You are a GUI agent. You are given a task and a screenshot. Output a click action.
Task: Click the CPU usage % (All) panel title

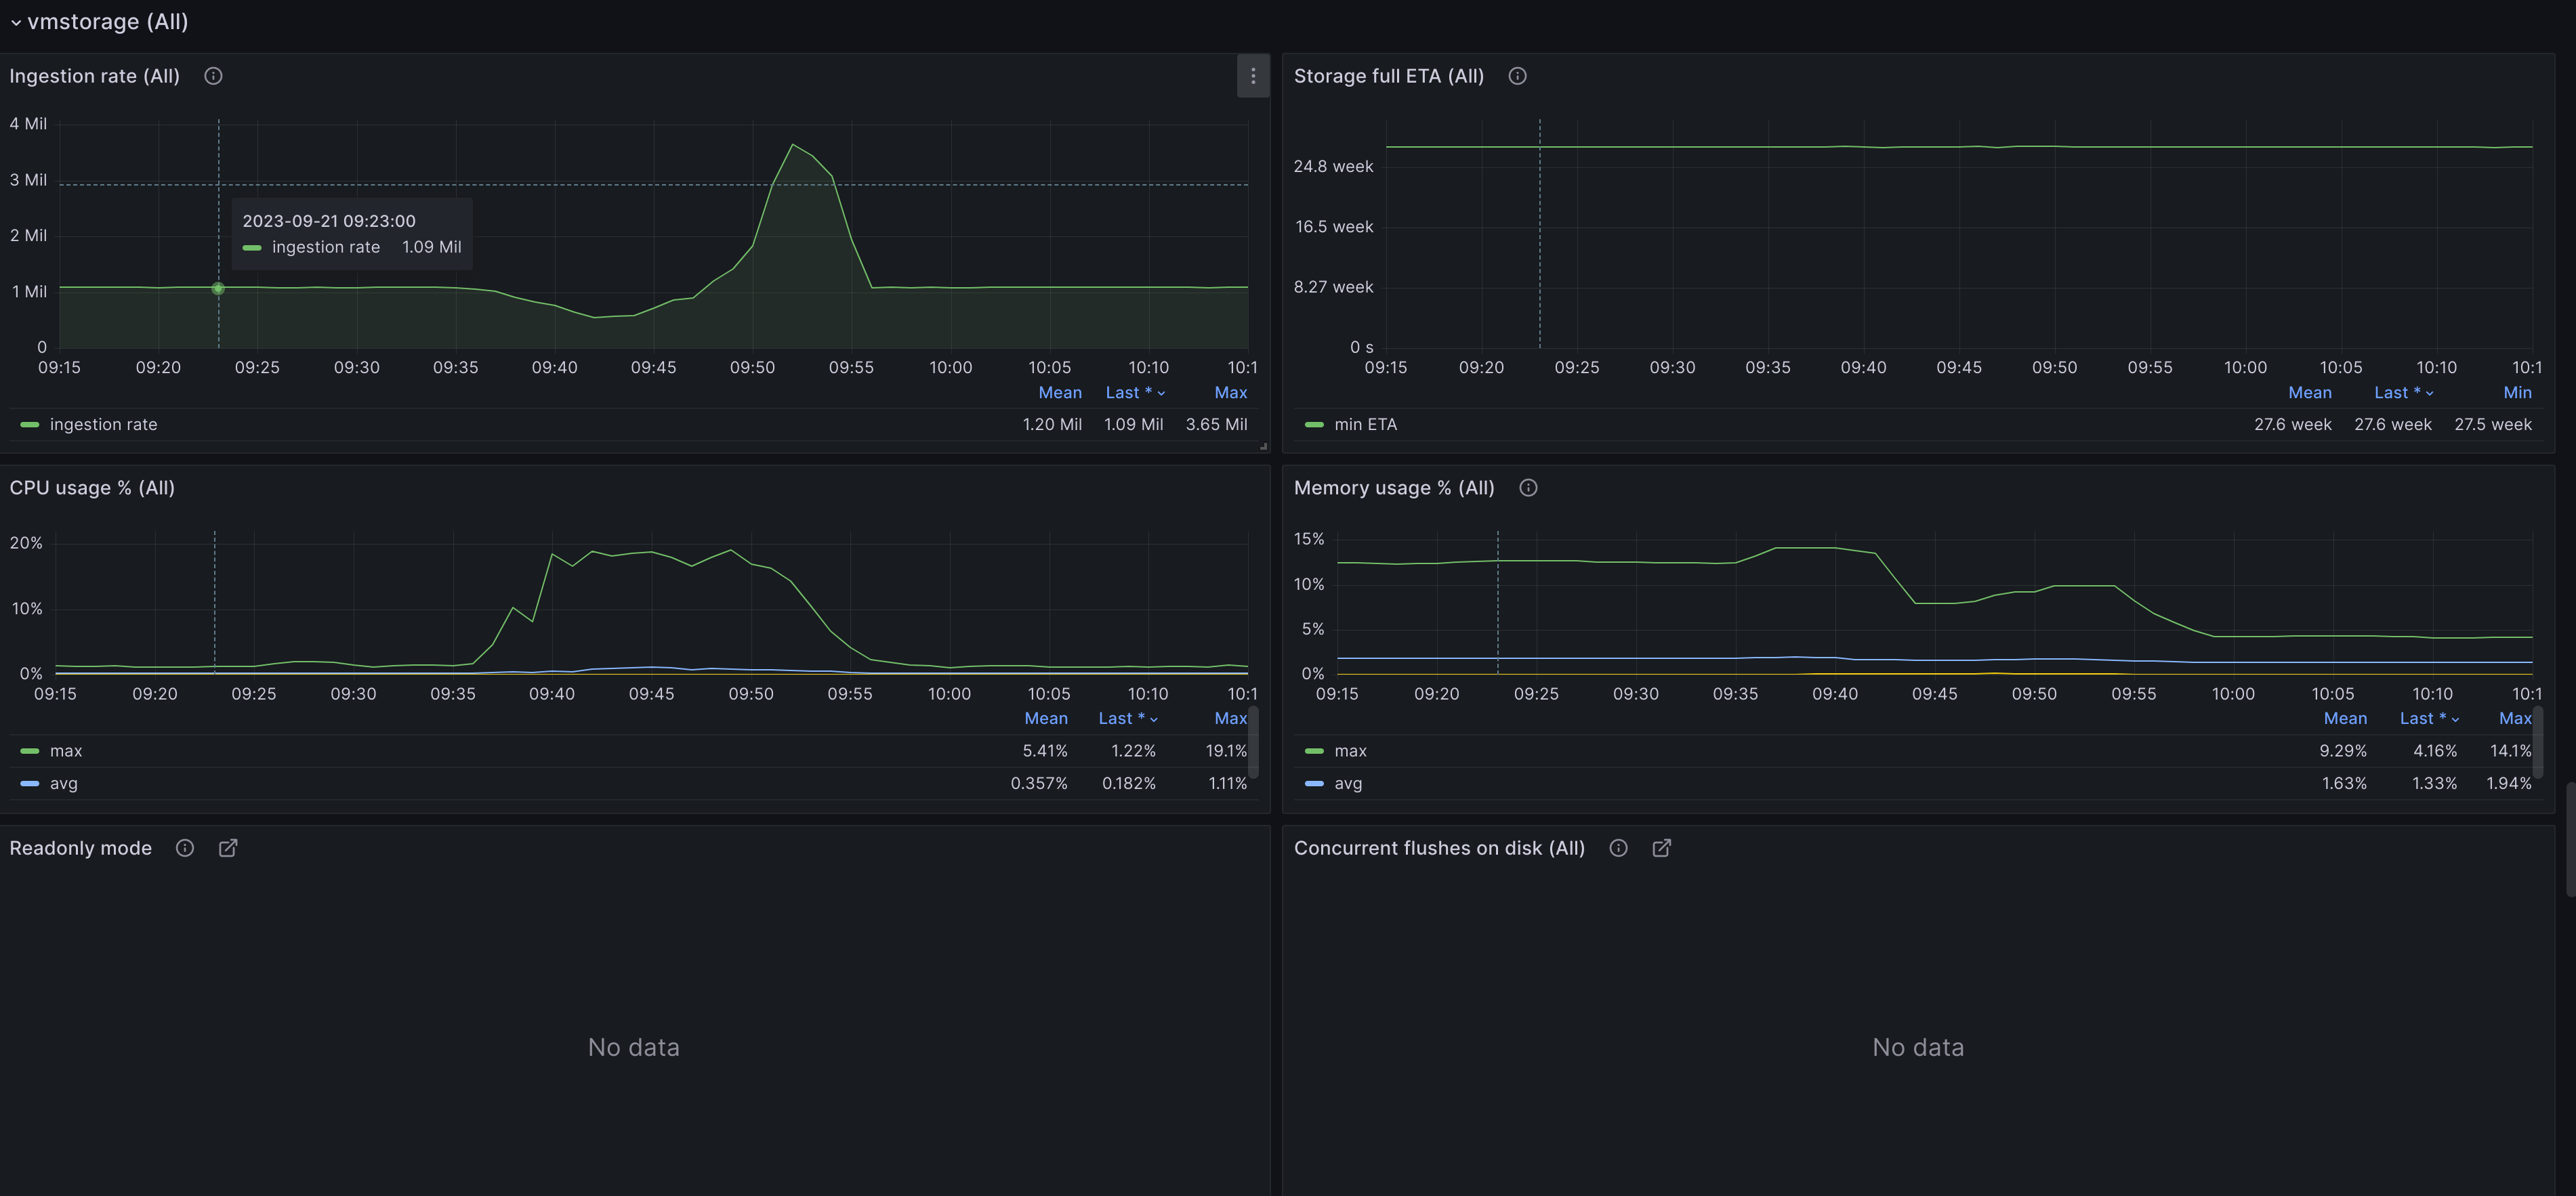[92, 488]
